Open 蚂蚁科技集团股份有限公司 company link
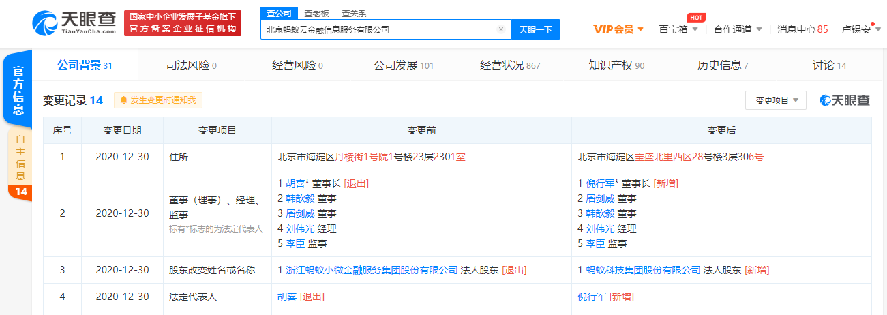The width and height of the screenshot is (887, 315). coord(638,270)
